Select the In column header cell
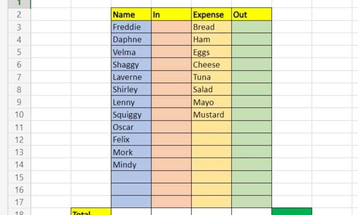This screenshot has height=215, width=358. [171, 14]
